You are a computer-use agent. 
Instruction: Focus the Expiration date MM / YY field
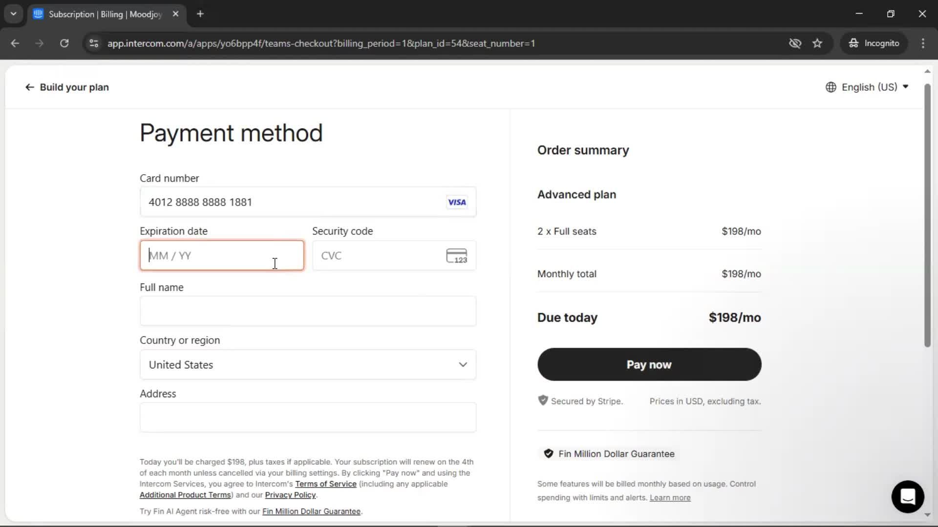click(222, 255)
